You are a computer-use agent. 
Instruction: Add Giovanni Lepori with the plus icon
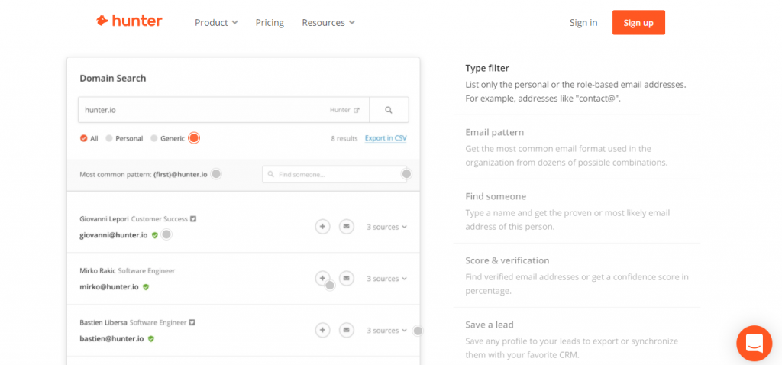323,227
